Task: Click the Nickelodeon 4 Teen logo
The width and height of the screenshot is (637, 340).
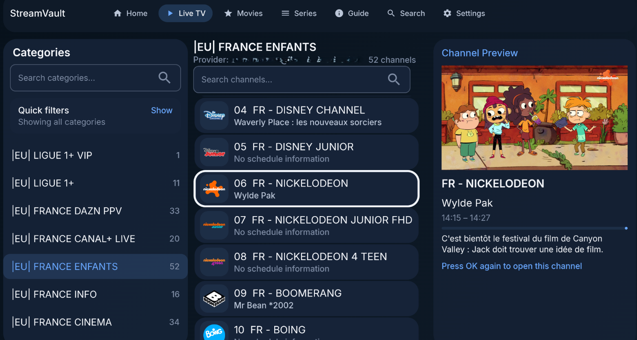Action: pos(214,262)
